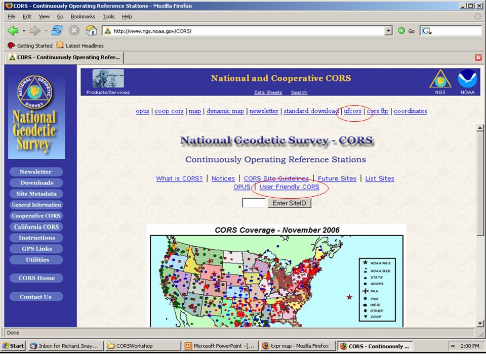Viewport: 486px width, 364px height.
Task: Click the Cooperative CORS sidebar button
Action: pyautogui.click(x=36, y=216)
